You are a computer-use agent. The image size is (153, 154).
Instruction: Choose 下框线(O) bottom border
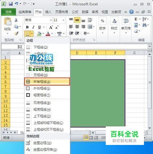tap(47, 47)
